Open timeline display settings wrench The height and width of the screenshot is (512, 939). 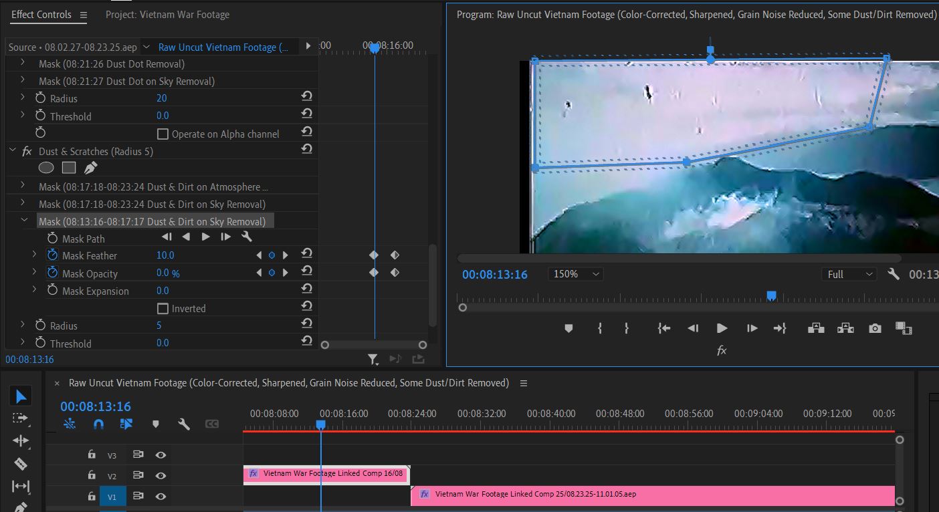tap(184, 424)
